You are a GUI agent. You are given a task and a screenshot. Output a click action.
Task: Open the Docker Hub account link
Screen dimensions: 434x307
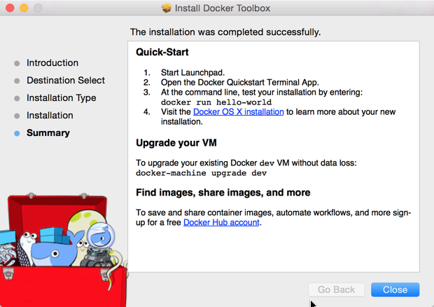click(221, 222)
